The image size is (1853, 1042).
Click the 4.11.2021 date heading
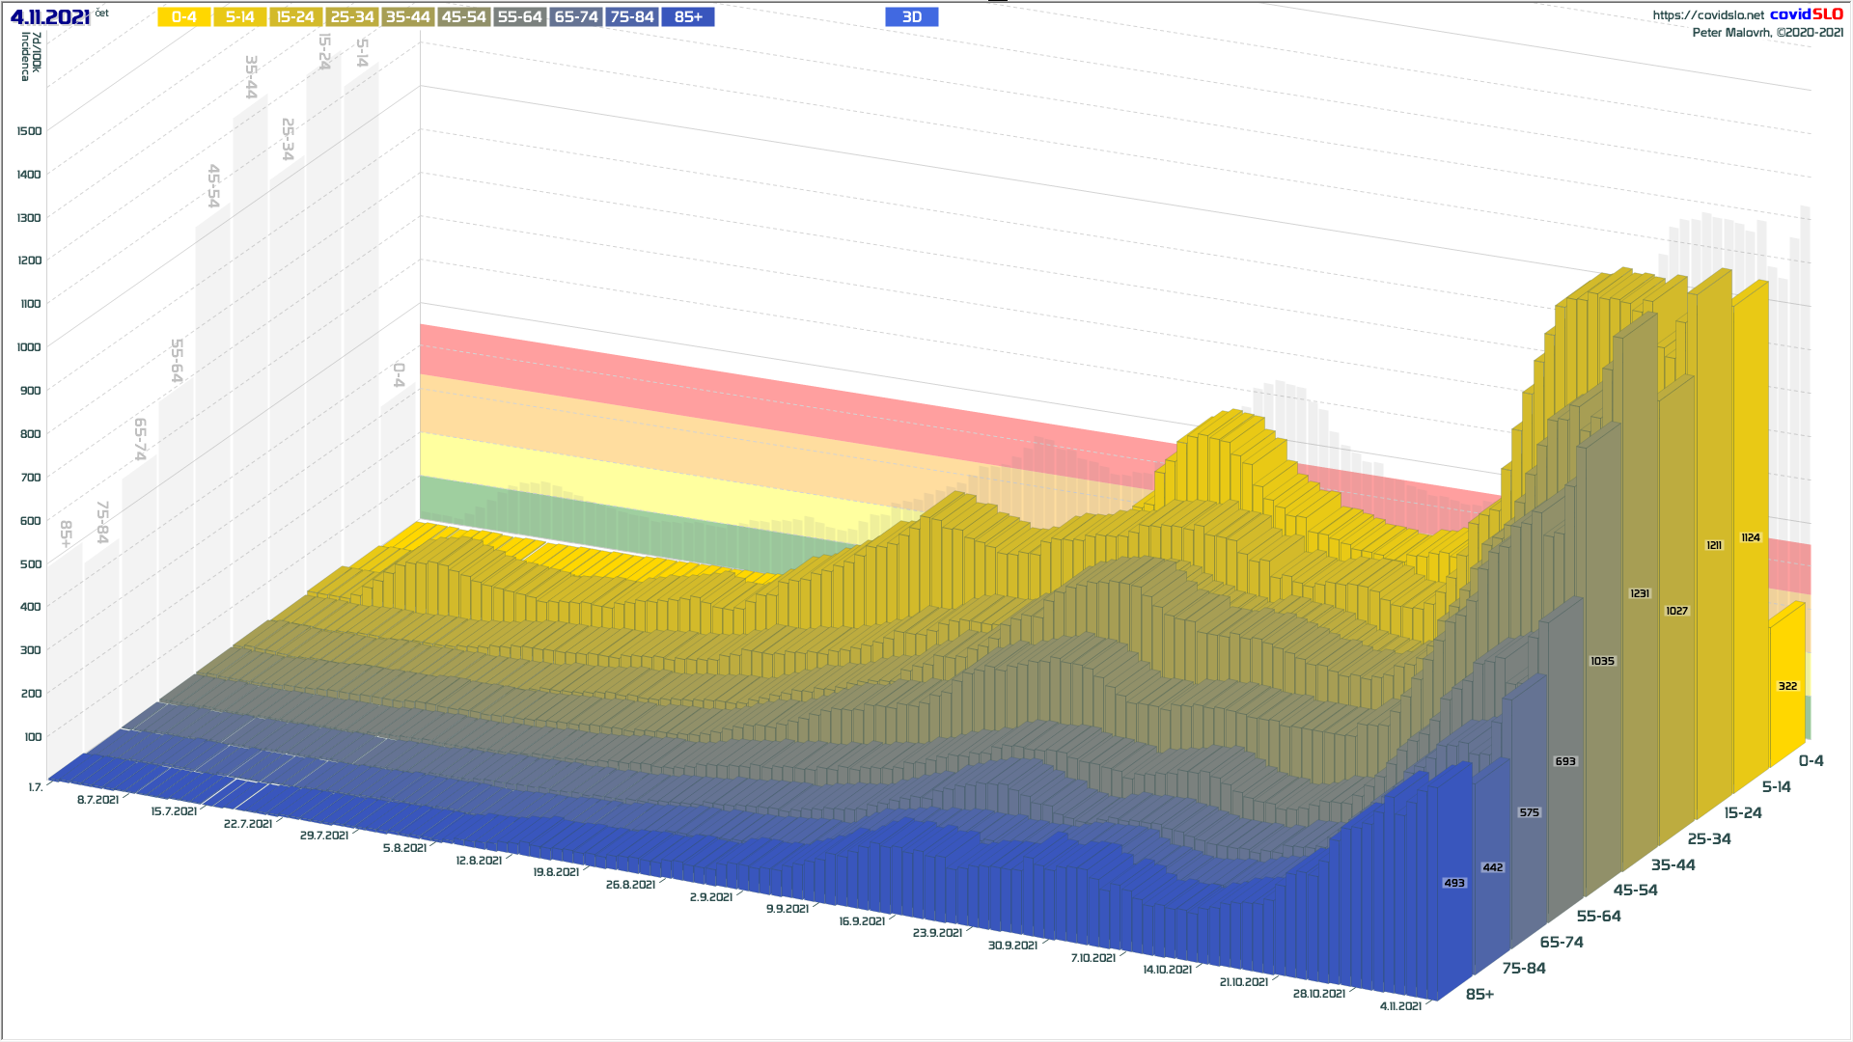(50, 16)
